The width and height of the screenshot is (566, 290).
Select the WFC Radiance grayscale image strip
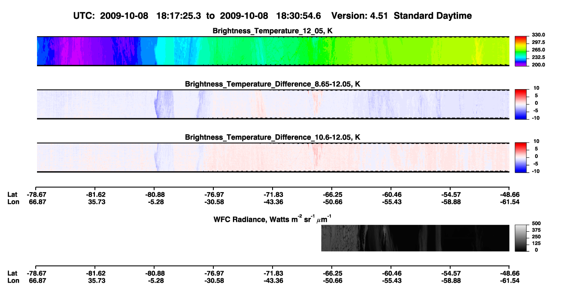415,238
